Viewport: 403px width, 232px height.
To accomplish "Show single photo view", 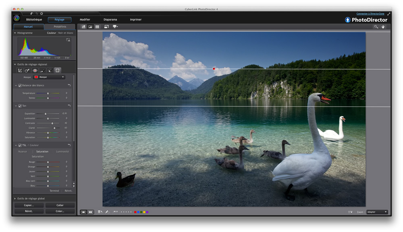I will [x=83, y=212].
